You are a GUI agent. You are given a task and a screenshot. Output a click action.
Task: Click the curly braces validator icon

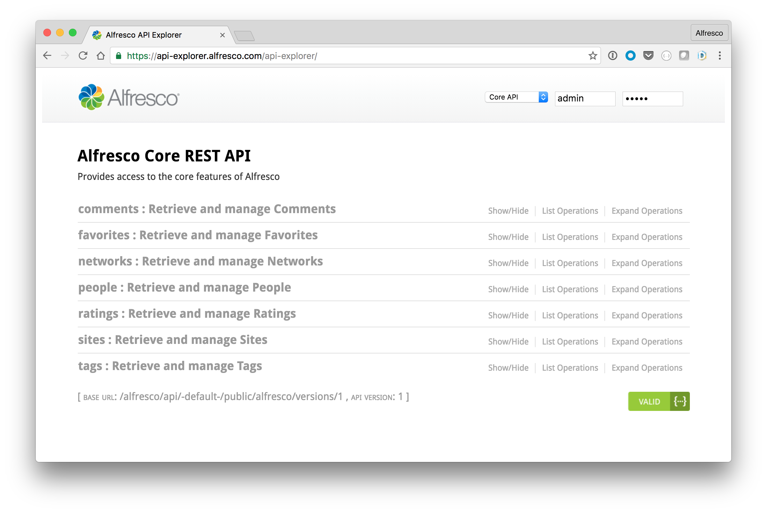[x=680, y=401]
